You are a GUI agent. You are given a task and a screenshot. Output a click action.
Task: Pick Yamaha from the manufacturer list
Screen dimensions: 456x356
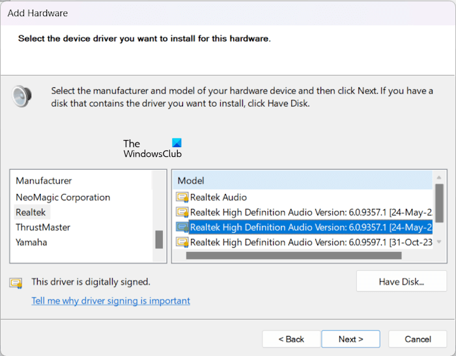point(31,242)
